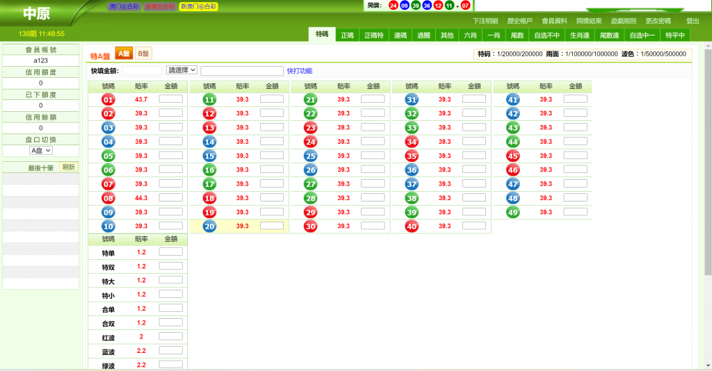This screenshot has width=712, height=371.
Task: Choose the 新澳门六合彩 lottery button
Action: 198,6
